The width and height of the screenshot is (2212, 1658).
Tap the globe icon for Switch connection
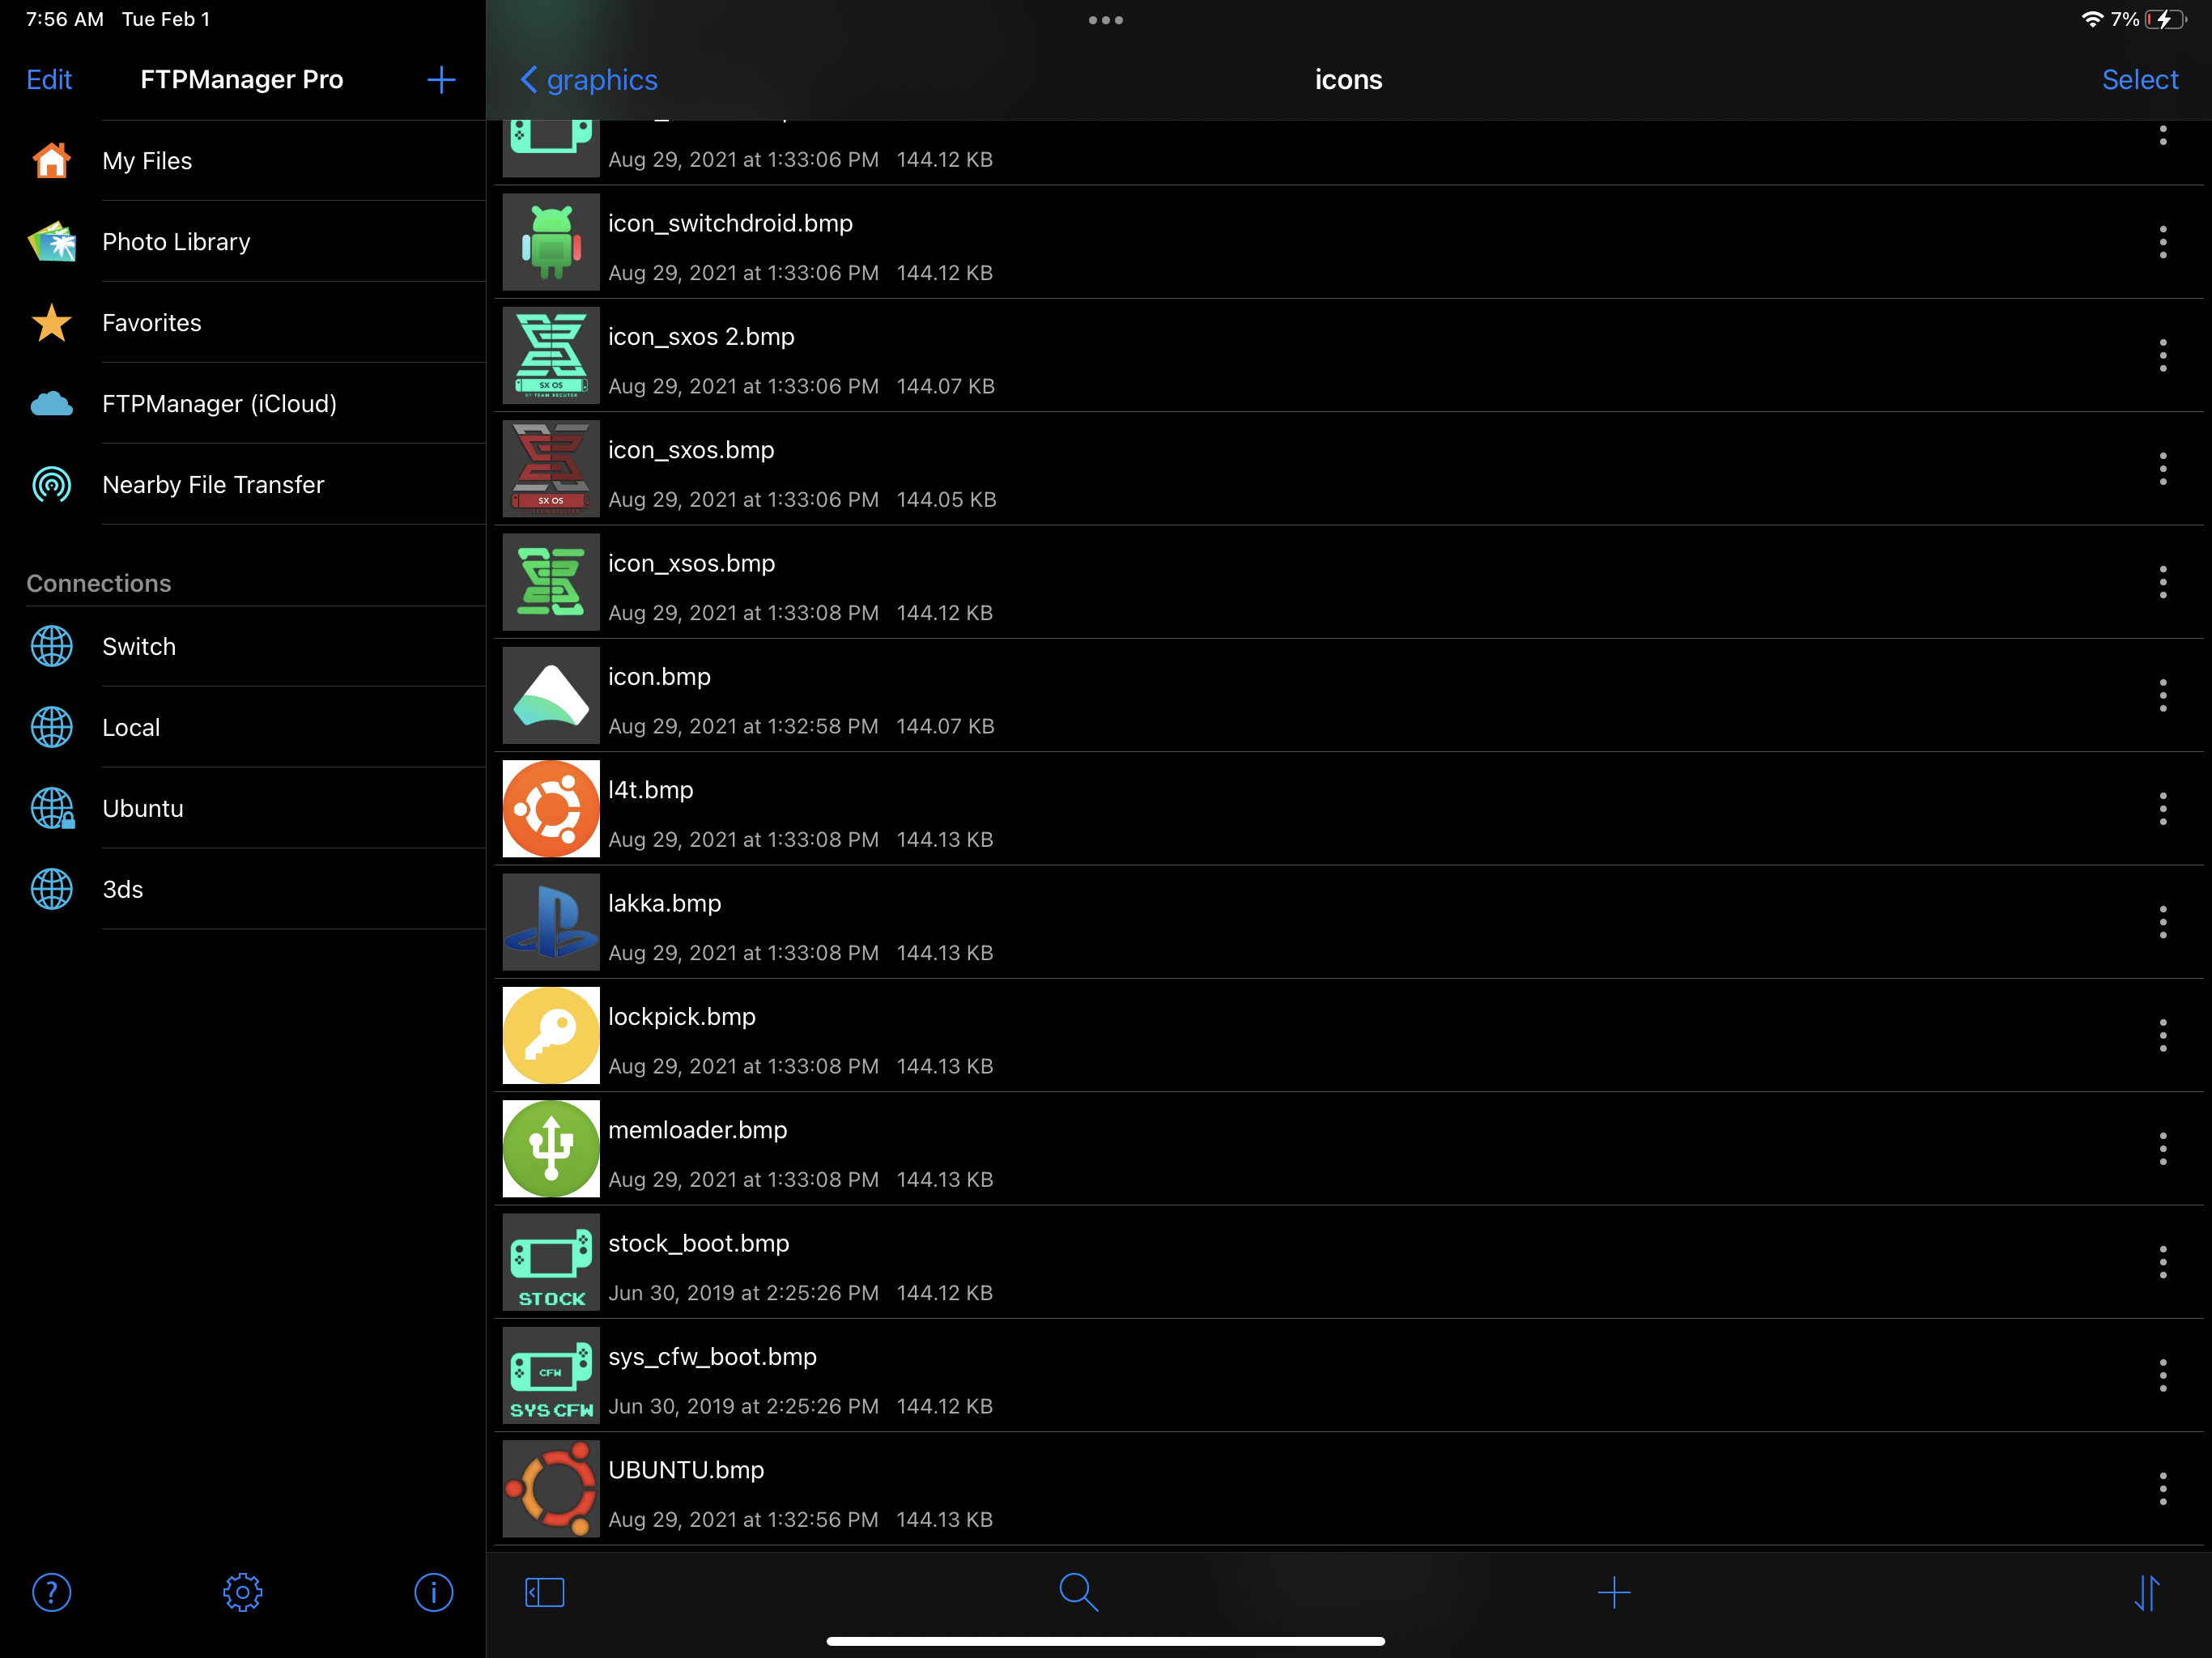[x=51, y=646]
